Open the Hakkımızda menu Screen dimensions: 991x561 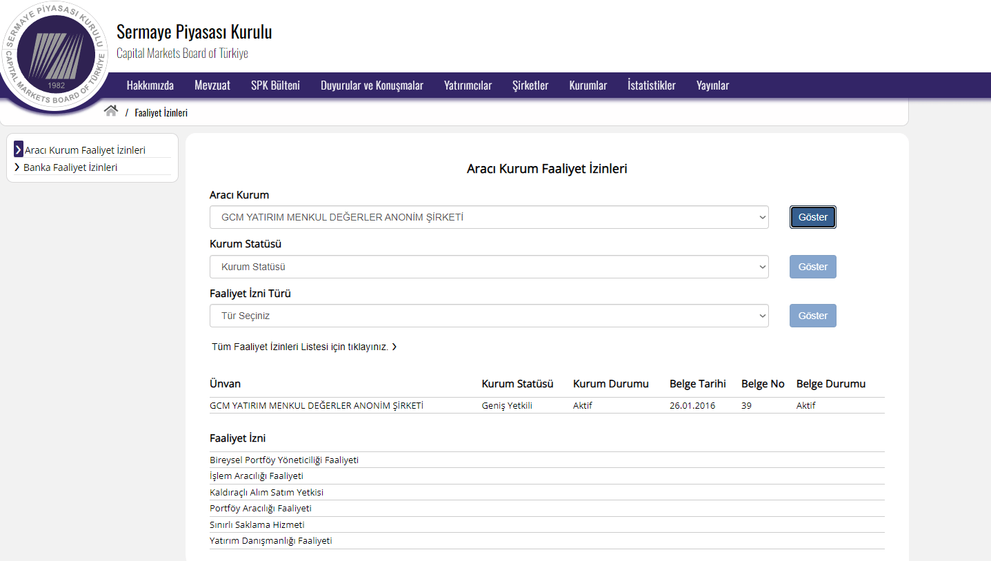150,85
